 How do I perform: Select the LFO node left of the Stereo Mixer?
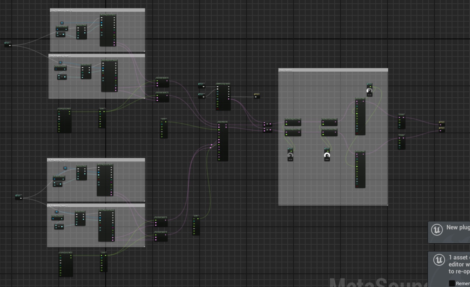pyautogui.click(x=164, y=128)
